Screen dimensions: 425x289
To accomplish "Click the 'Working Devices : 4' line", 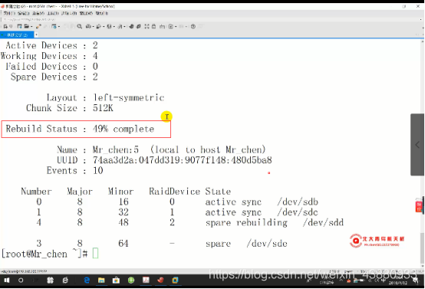I will 49,56.
